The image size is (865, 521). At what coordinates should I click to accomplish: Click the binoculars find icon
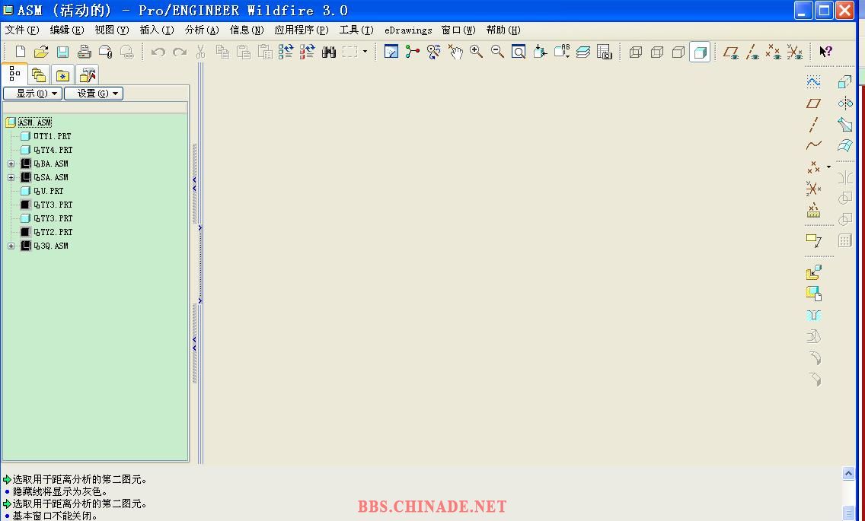click(x=329, y=52)
